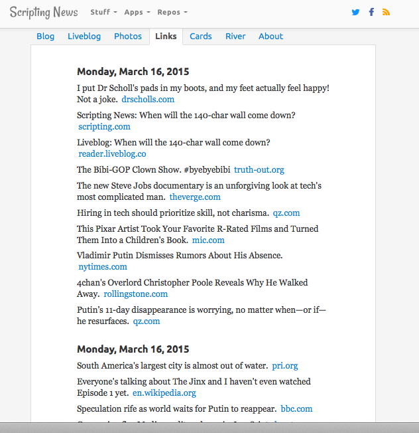Open the Facebook icon in header
This screenshot has width=419, height=433.
coord(371,12)
